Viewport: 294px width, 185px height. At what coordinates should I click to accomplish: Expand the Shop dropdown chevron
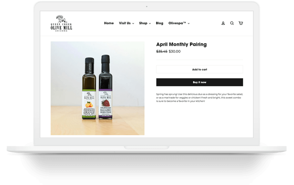click(x=150, y=24)
